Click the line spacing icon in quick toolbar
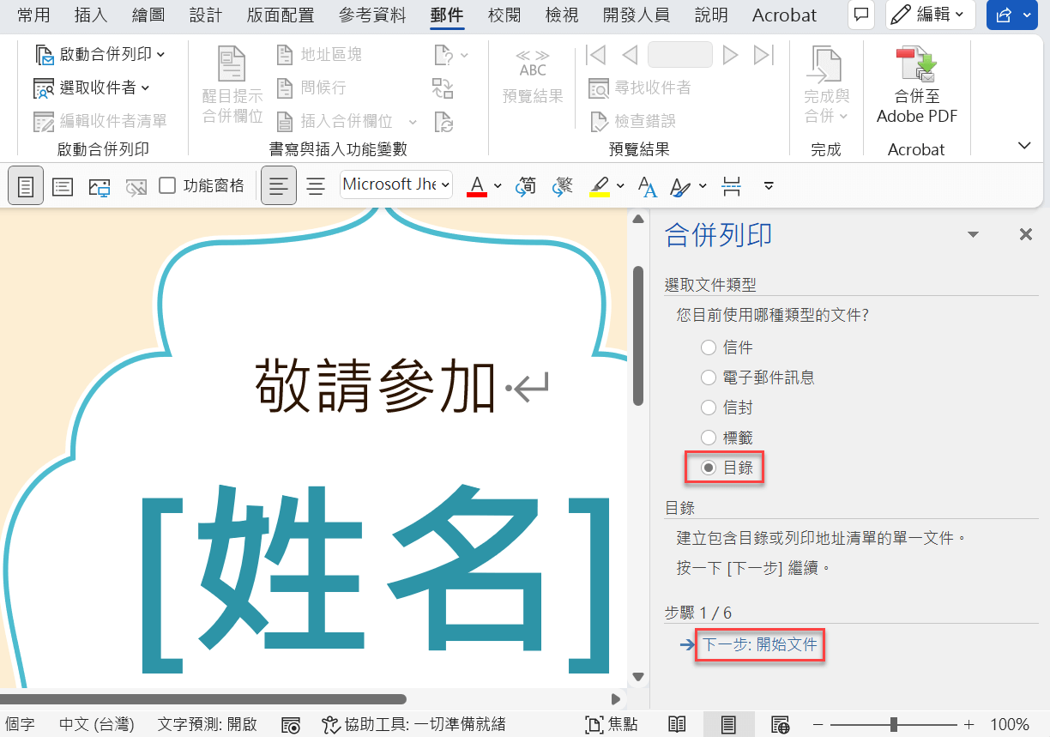The height and width of the screenshot is (737, 1050). pyautogui.click(x=732, y=185)
